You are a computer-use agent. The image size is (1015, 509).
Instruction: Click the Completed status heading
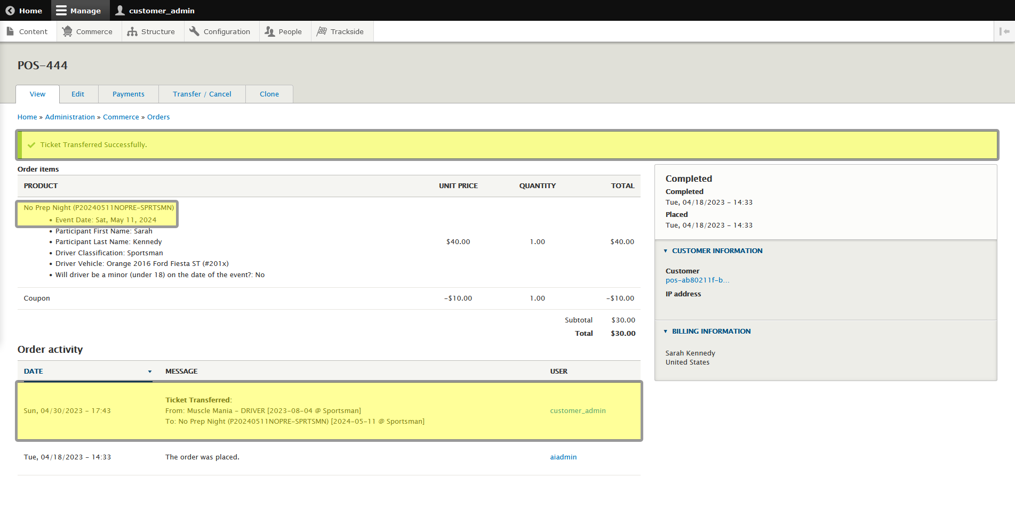689,179
